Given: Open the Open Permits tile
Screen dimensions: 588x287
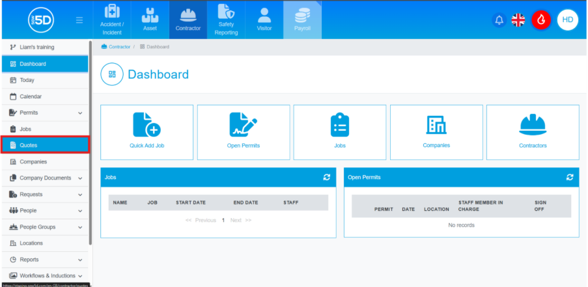Looking at the screenshot, I should tap(243, 132).
